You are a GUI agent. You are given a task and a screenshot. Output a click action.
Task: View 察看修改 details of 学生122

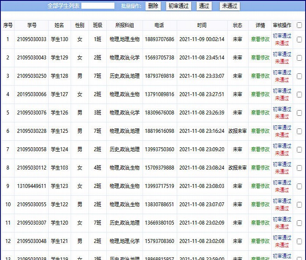click(260, 205)
